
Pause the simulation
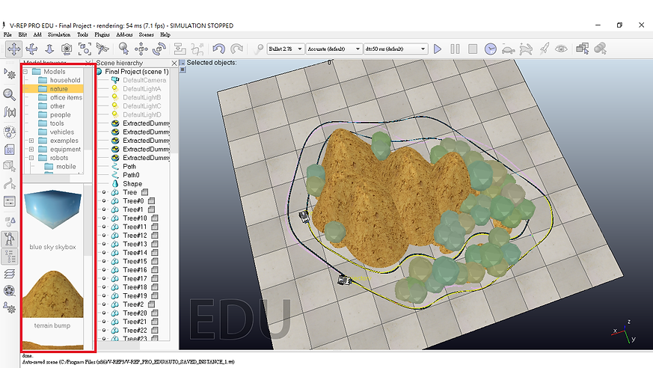(456, 49)
